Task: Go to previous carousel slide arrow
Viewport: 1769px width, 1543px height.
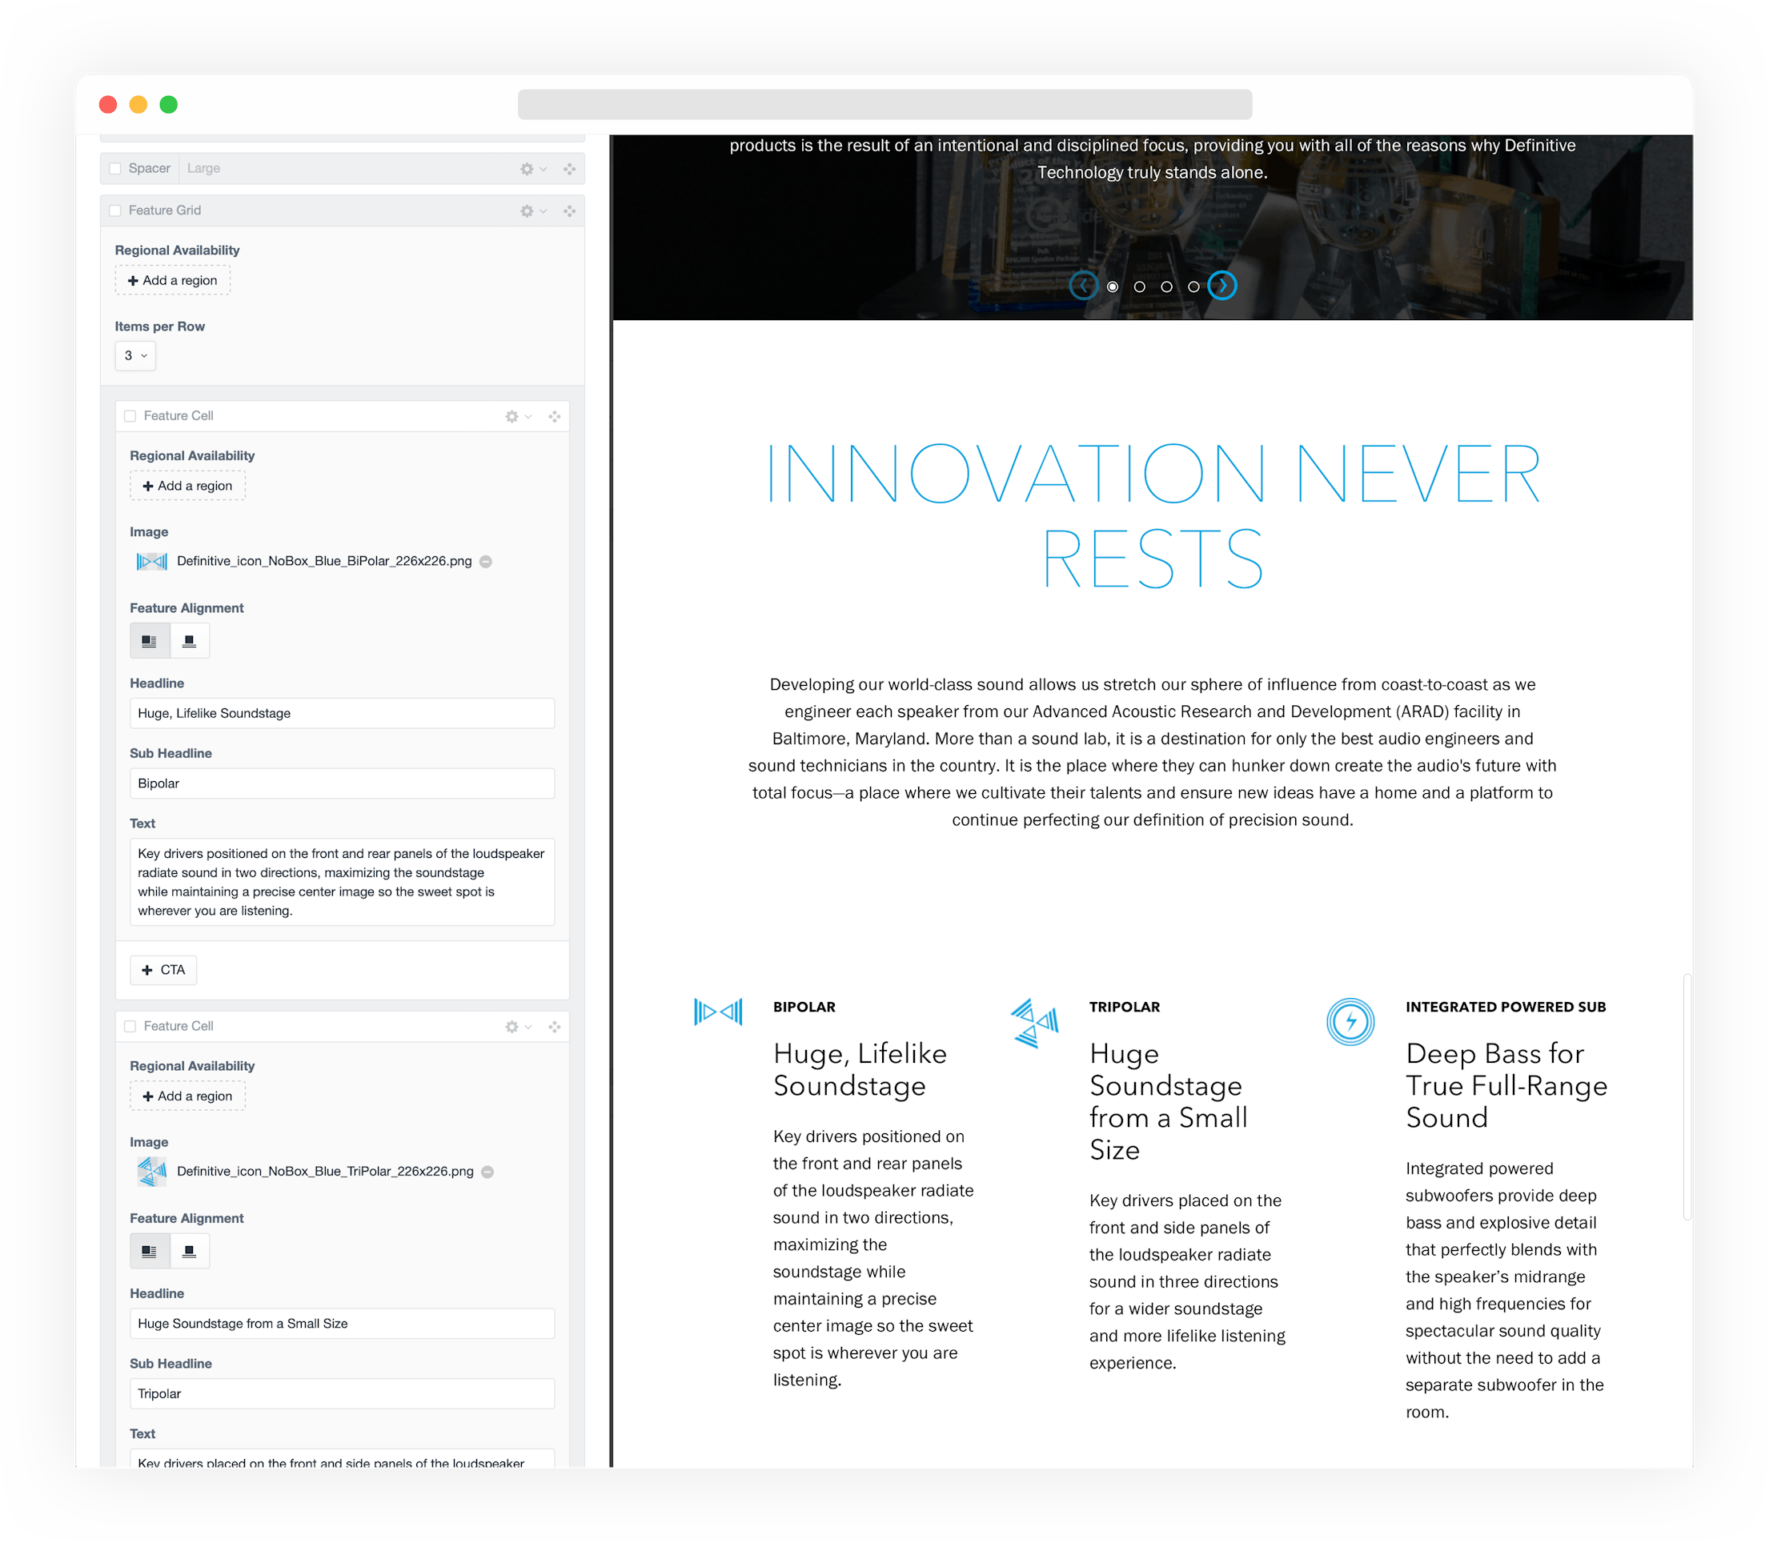Action: click(1084, 286)
